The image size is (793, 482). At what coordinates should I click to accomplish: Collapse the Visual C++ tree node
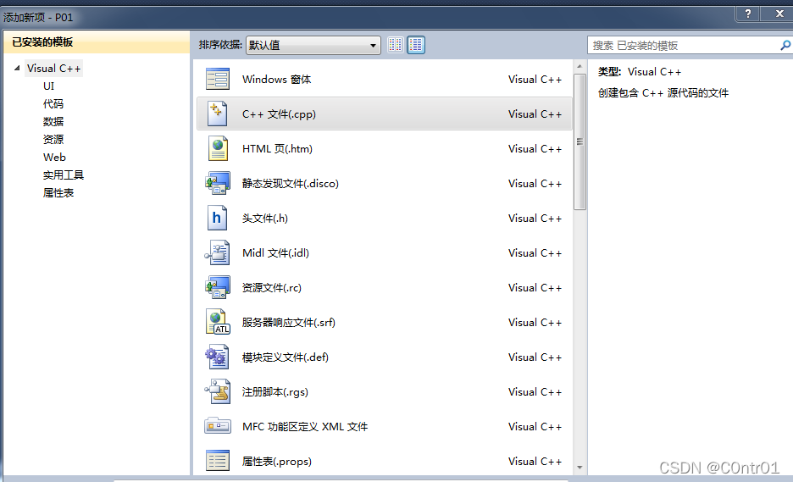pyautogui.click(x=17, y=68)
